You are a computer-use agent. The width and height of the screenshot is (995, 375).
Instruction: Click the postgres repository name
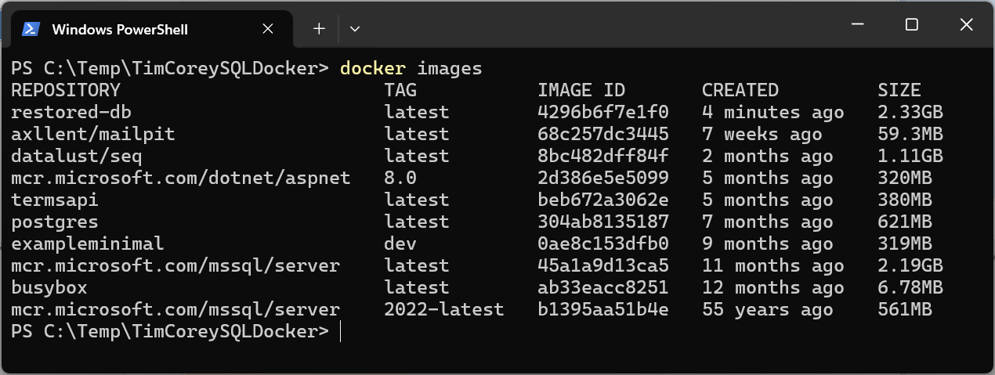[x=55, y=222]
